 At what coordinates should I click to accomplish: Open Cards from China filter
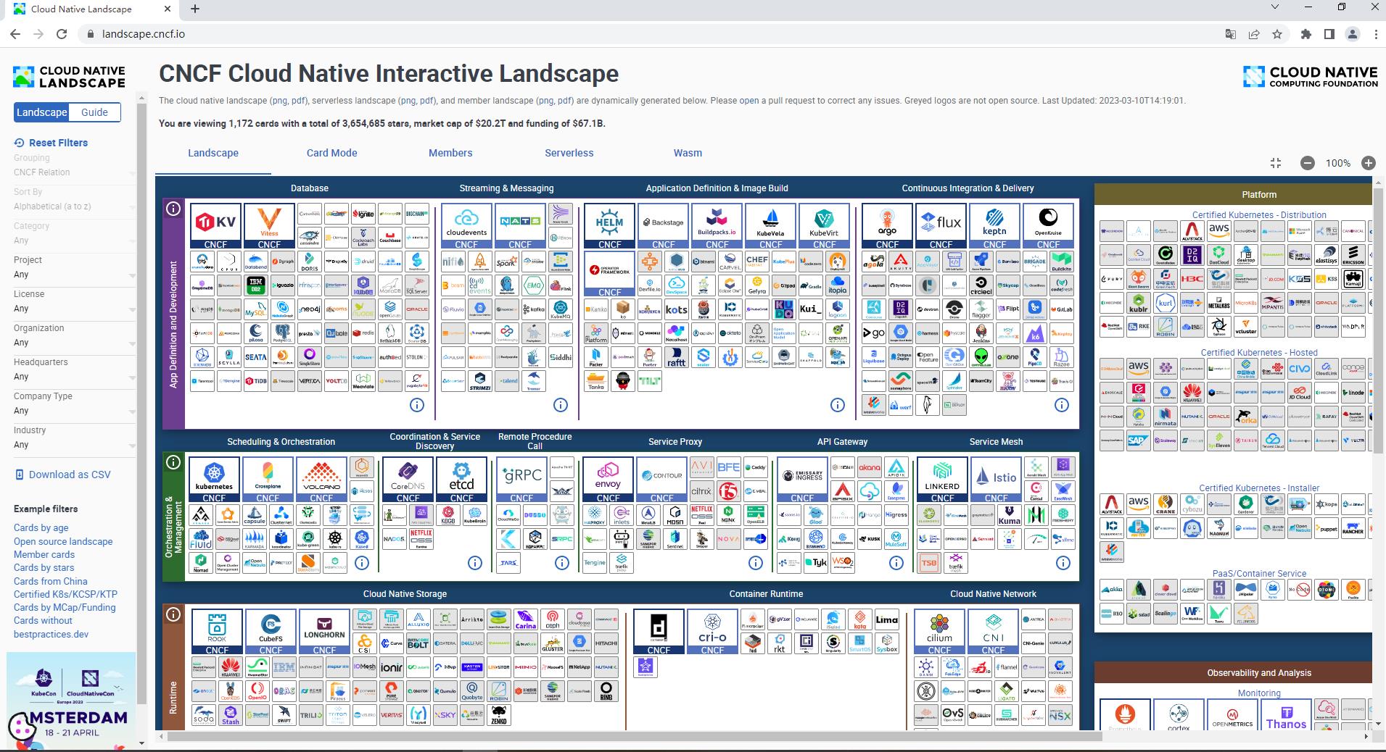click(51, 581)
